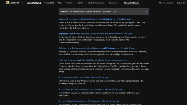
Task: Open So kann Schadsoftware Ihren PC infizieren
Action: click(89, 101)
